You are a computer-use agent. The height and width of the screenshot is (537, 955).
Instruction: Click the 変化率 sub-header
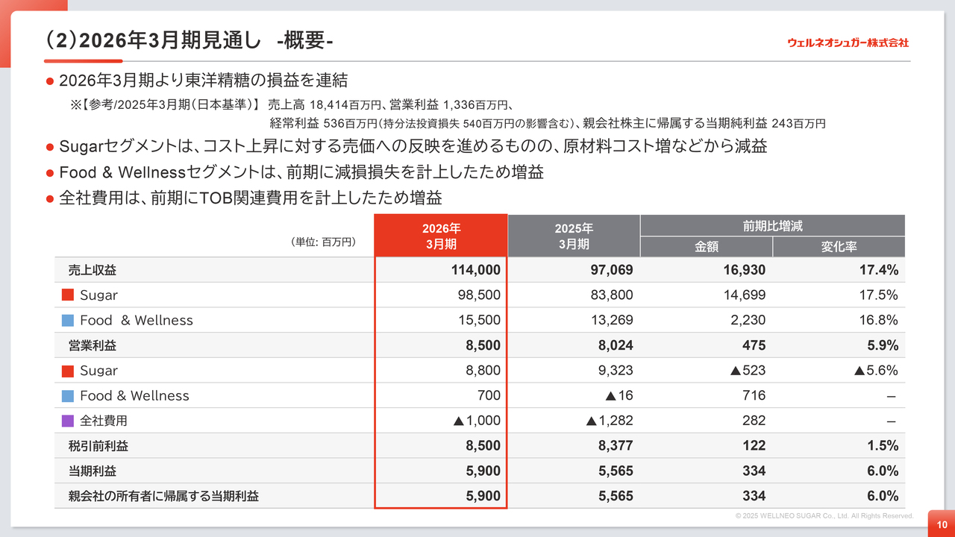click(x=839, y=247)
